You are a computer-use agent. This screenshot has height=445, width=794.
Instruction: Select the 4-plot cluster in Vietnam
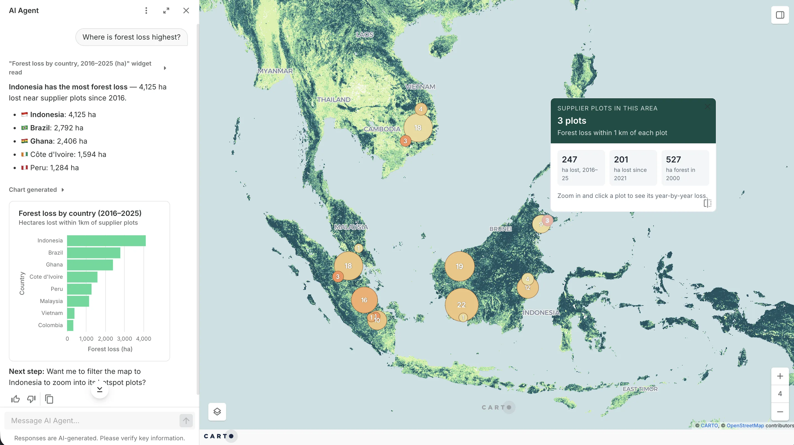click(421, 109)
